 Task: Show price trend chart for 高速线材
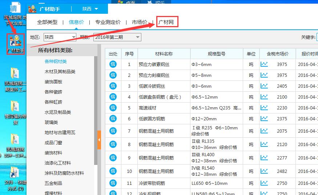(264, 108)
